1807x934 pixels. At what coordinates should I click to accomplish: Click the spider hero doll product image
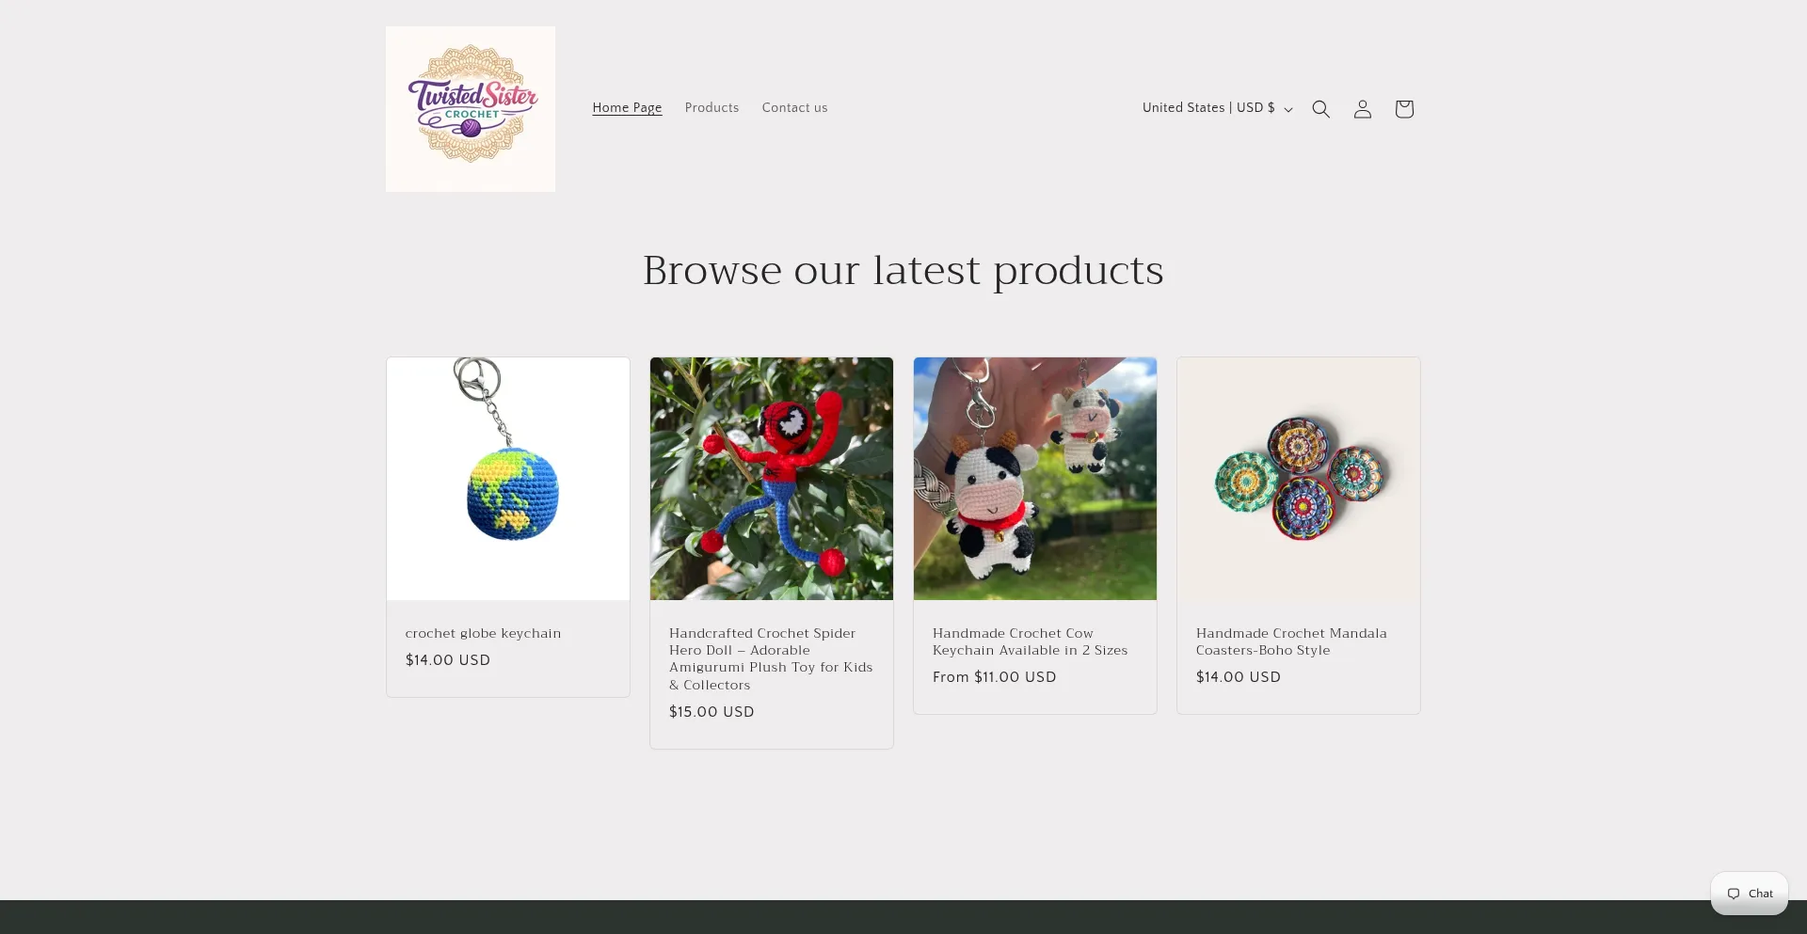click(x=772, y=479)
